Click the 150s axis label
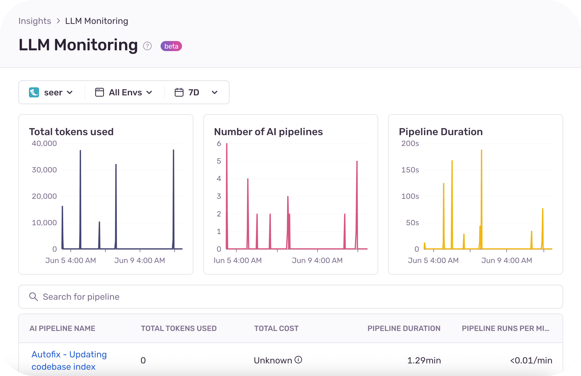The height and width of the screenshot is (376, 581). pyautogui.click(x=410, y=170)
